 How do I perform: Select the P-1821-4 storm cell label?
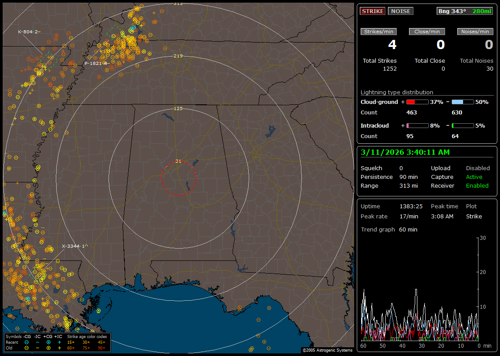pyautogui.click(x=95, y=63)
